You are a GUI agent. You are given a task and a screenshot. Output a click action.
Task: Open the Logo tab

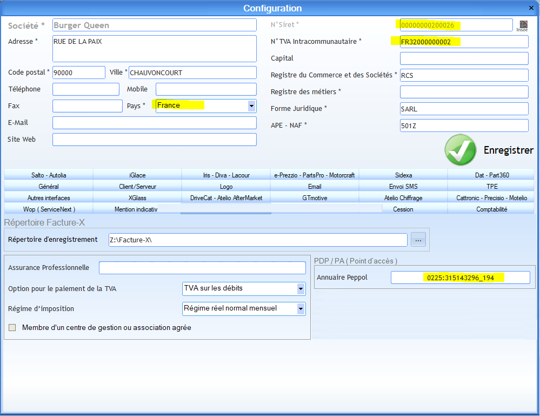(226, 187)
